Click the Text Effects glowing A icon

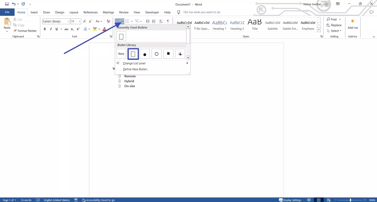(85, 29)
